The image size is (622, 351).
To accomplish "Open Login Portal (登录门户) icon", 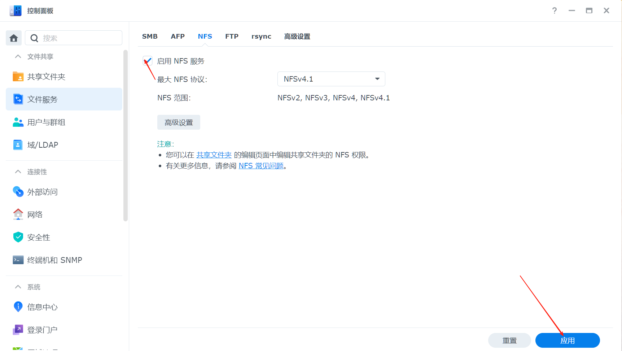I will pos(18,330).
